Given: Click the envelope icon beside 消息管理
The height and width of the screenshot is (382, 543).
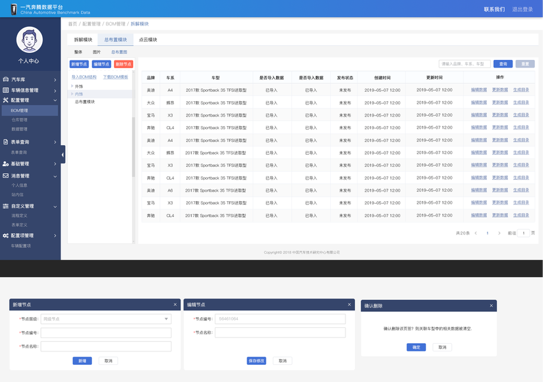Looking at the screenshot, I should click(x=6, y=176).
